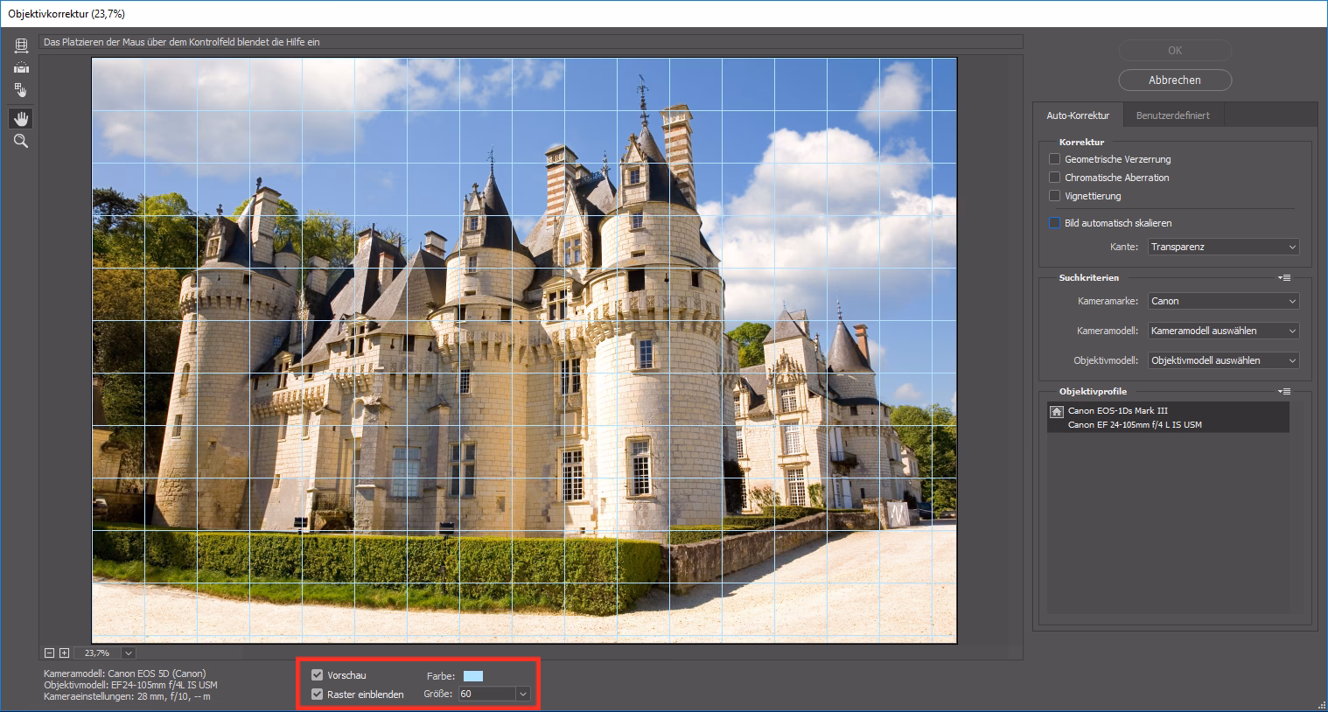Image resolution: width=1328 pixels, height=712 pixels.
Task: Open the Kameramarke dropdown set to Canon
Action: 1222,301
